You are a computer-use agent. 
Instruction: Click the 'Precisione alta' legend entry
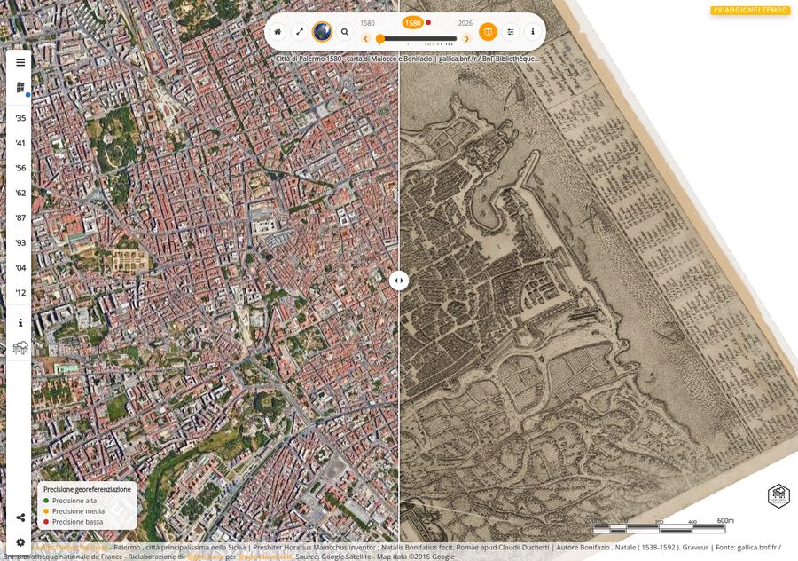click(x=70, y=501)
